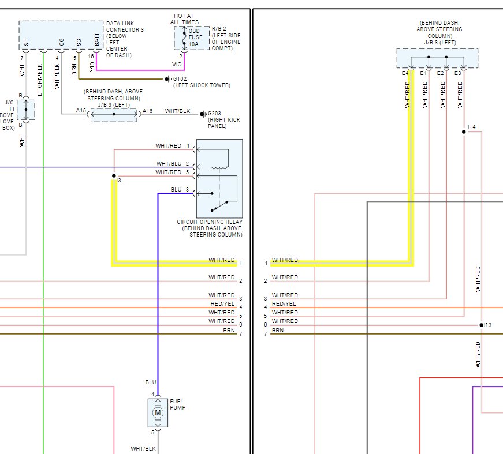Select the OBD fuse symbol
Image resolution: width=503 pixels, height=454 pixels.
point(184,38)
